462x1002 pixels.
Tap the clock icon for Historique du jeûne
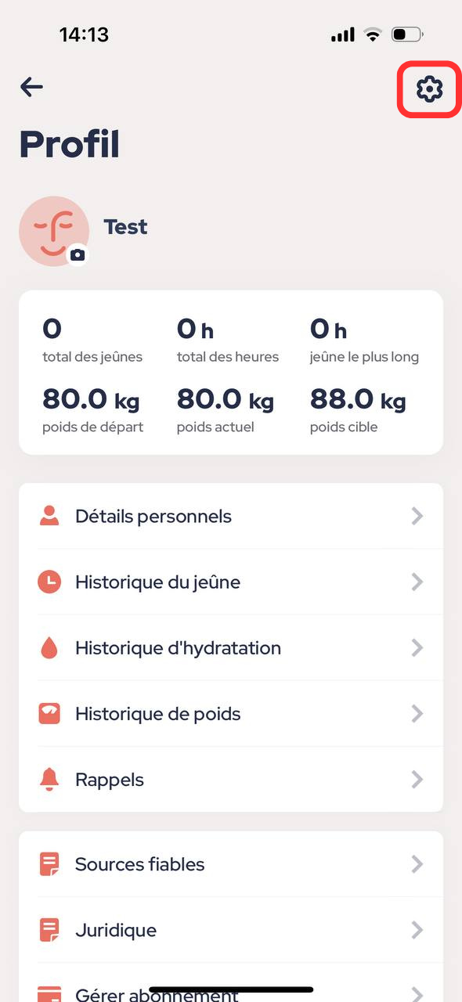coord(49,582)
